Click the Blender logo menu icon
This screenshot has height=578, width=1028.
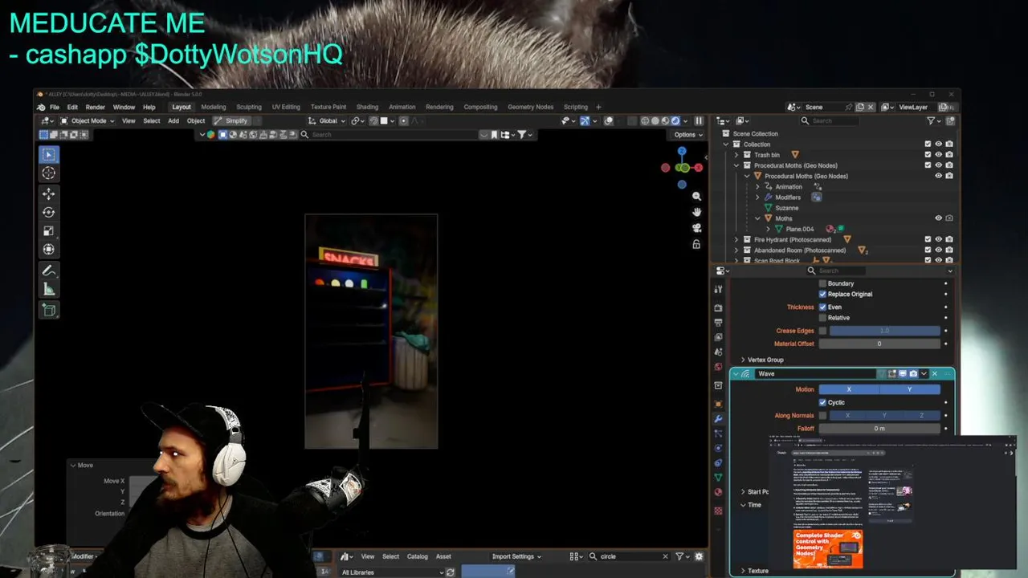pyautogui.click(x=41, y=107)
